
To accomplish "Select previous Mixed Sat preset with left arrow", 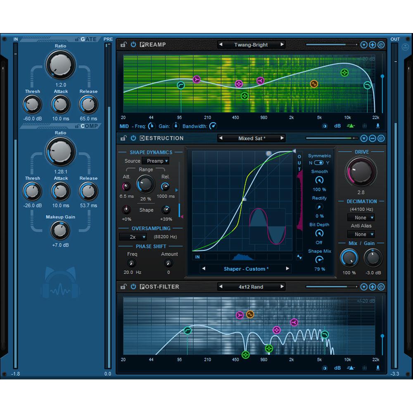I will pos(221,138).
